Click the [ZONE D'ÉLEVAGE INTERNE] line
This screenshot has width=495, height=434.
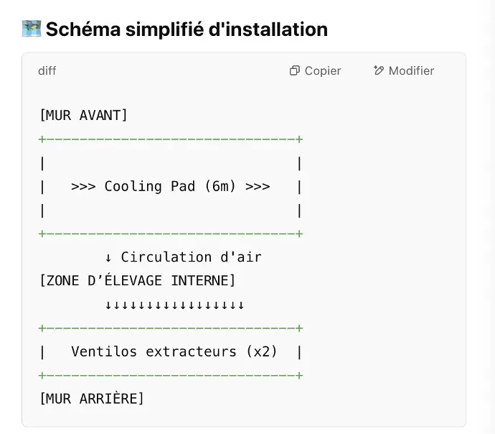[x=137, y=281]
